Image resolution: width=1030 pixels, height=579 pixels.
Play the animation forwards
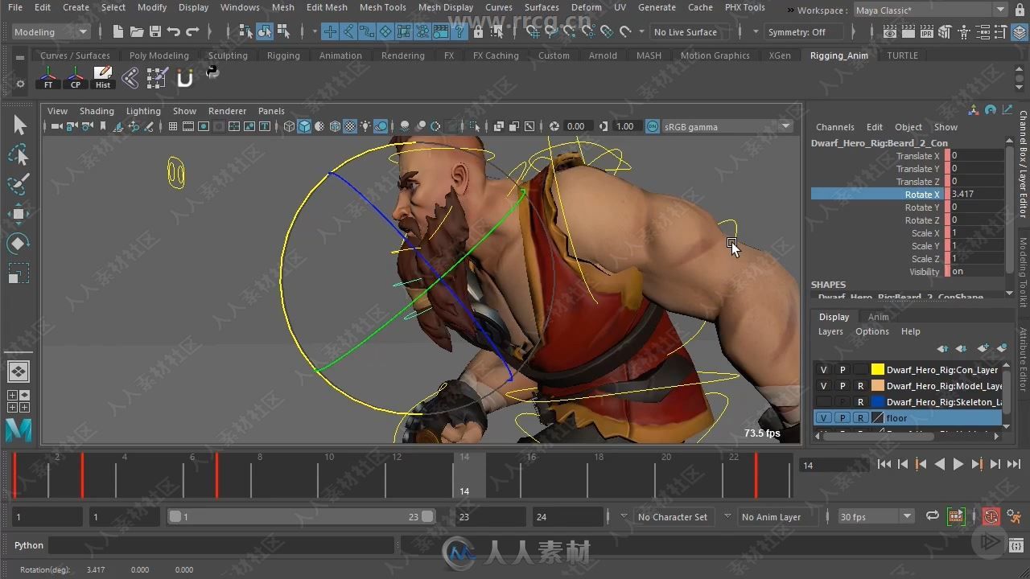coord(958,464)
